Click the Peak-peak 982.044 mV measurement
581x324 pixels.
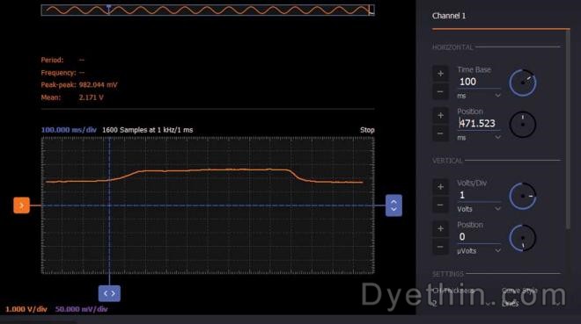[79, 85]
